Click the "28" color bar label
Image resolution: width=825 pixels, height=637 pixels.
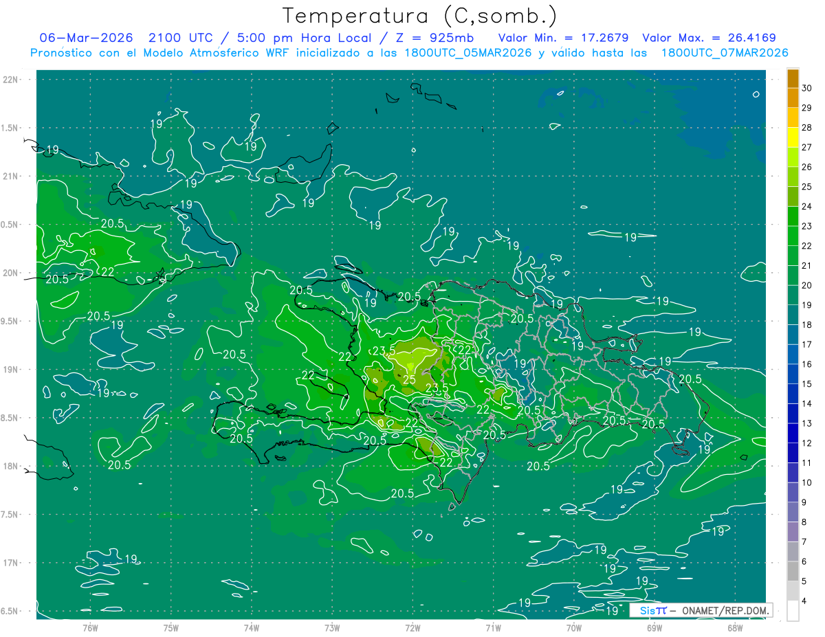807,127
